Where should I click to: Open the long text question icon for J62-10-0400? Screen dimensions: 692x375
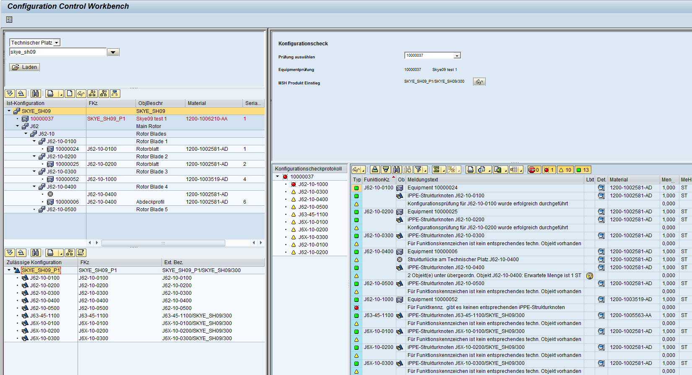point(590,276)
